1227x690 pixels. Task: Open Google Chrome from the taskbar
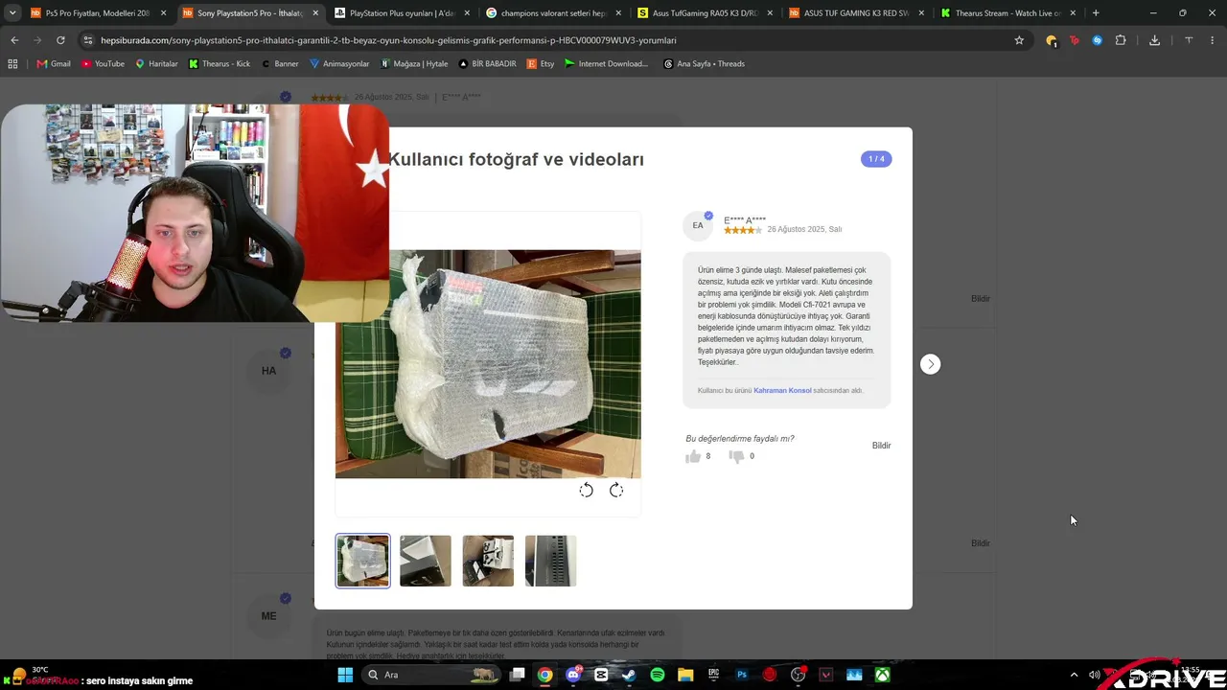coord(545,675)
